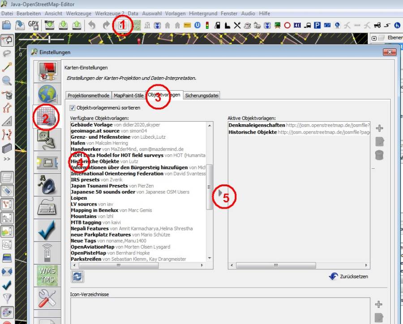This screenshot has width=403, height=324.
Task: Open the plugins settings plug icon
Action: click(x=47, y=139)
